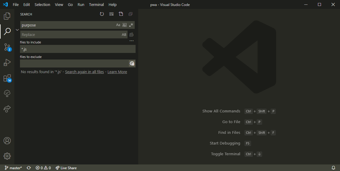Image resolution: width=340 pixels, height=171 pixels.
Task: Open the Explorer view in activity bar
Action: 7,16
